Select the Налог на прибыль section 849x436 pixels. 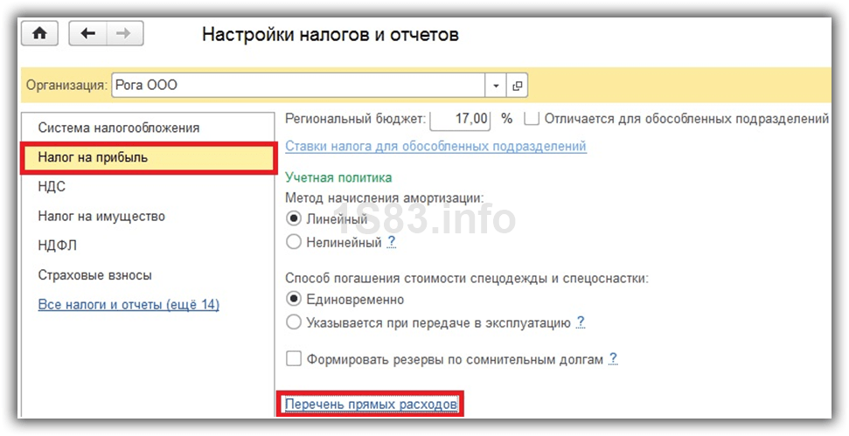(148, 157)
